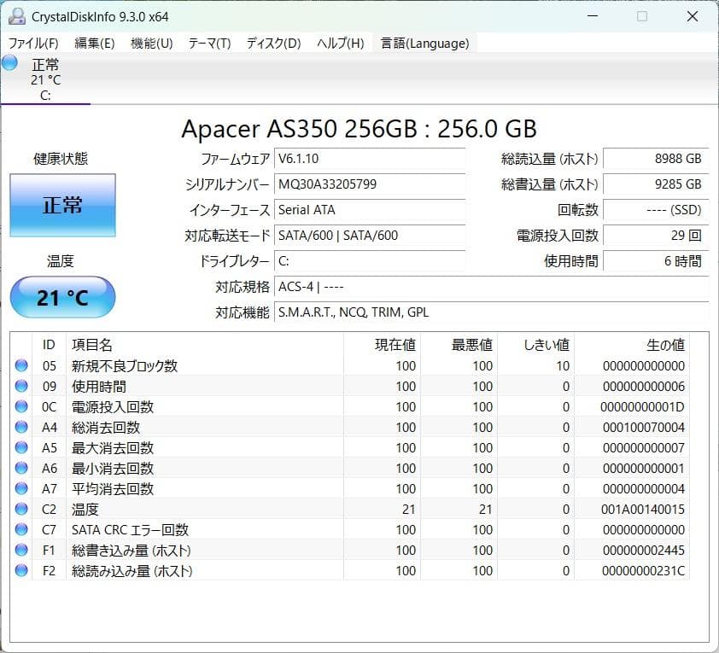Click status orb for 総読み込み量 (ホスト) row
719x653 pixels.
pos(21,570)
